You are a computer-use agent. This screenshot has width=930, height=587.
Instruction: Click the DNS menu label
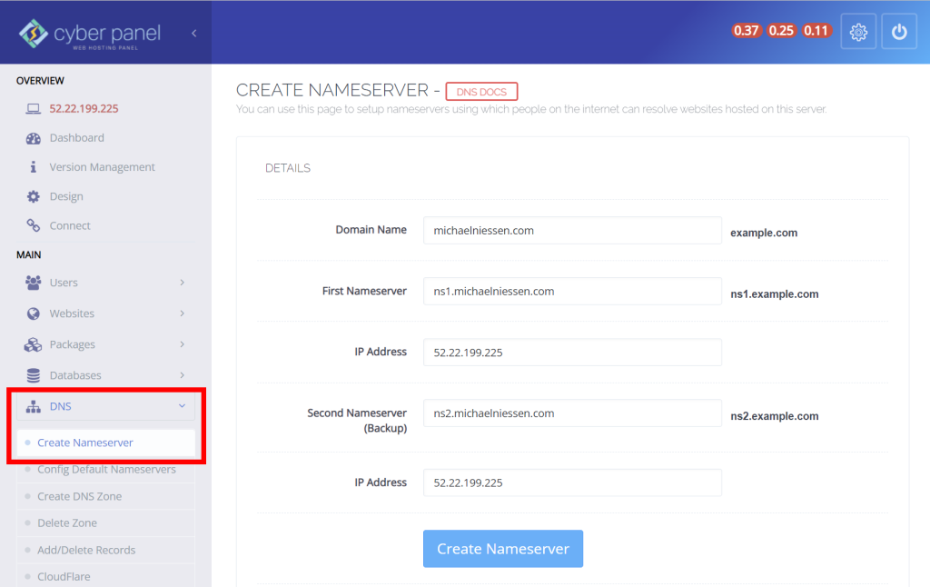pyautogui.click(x=61, y=406)
